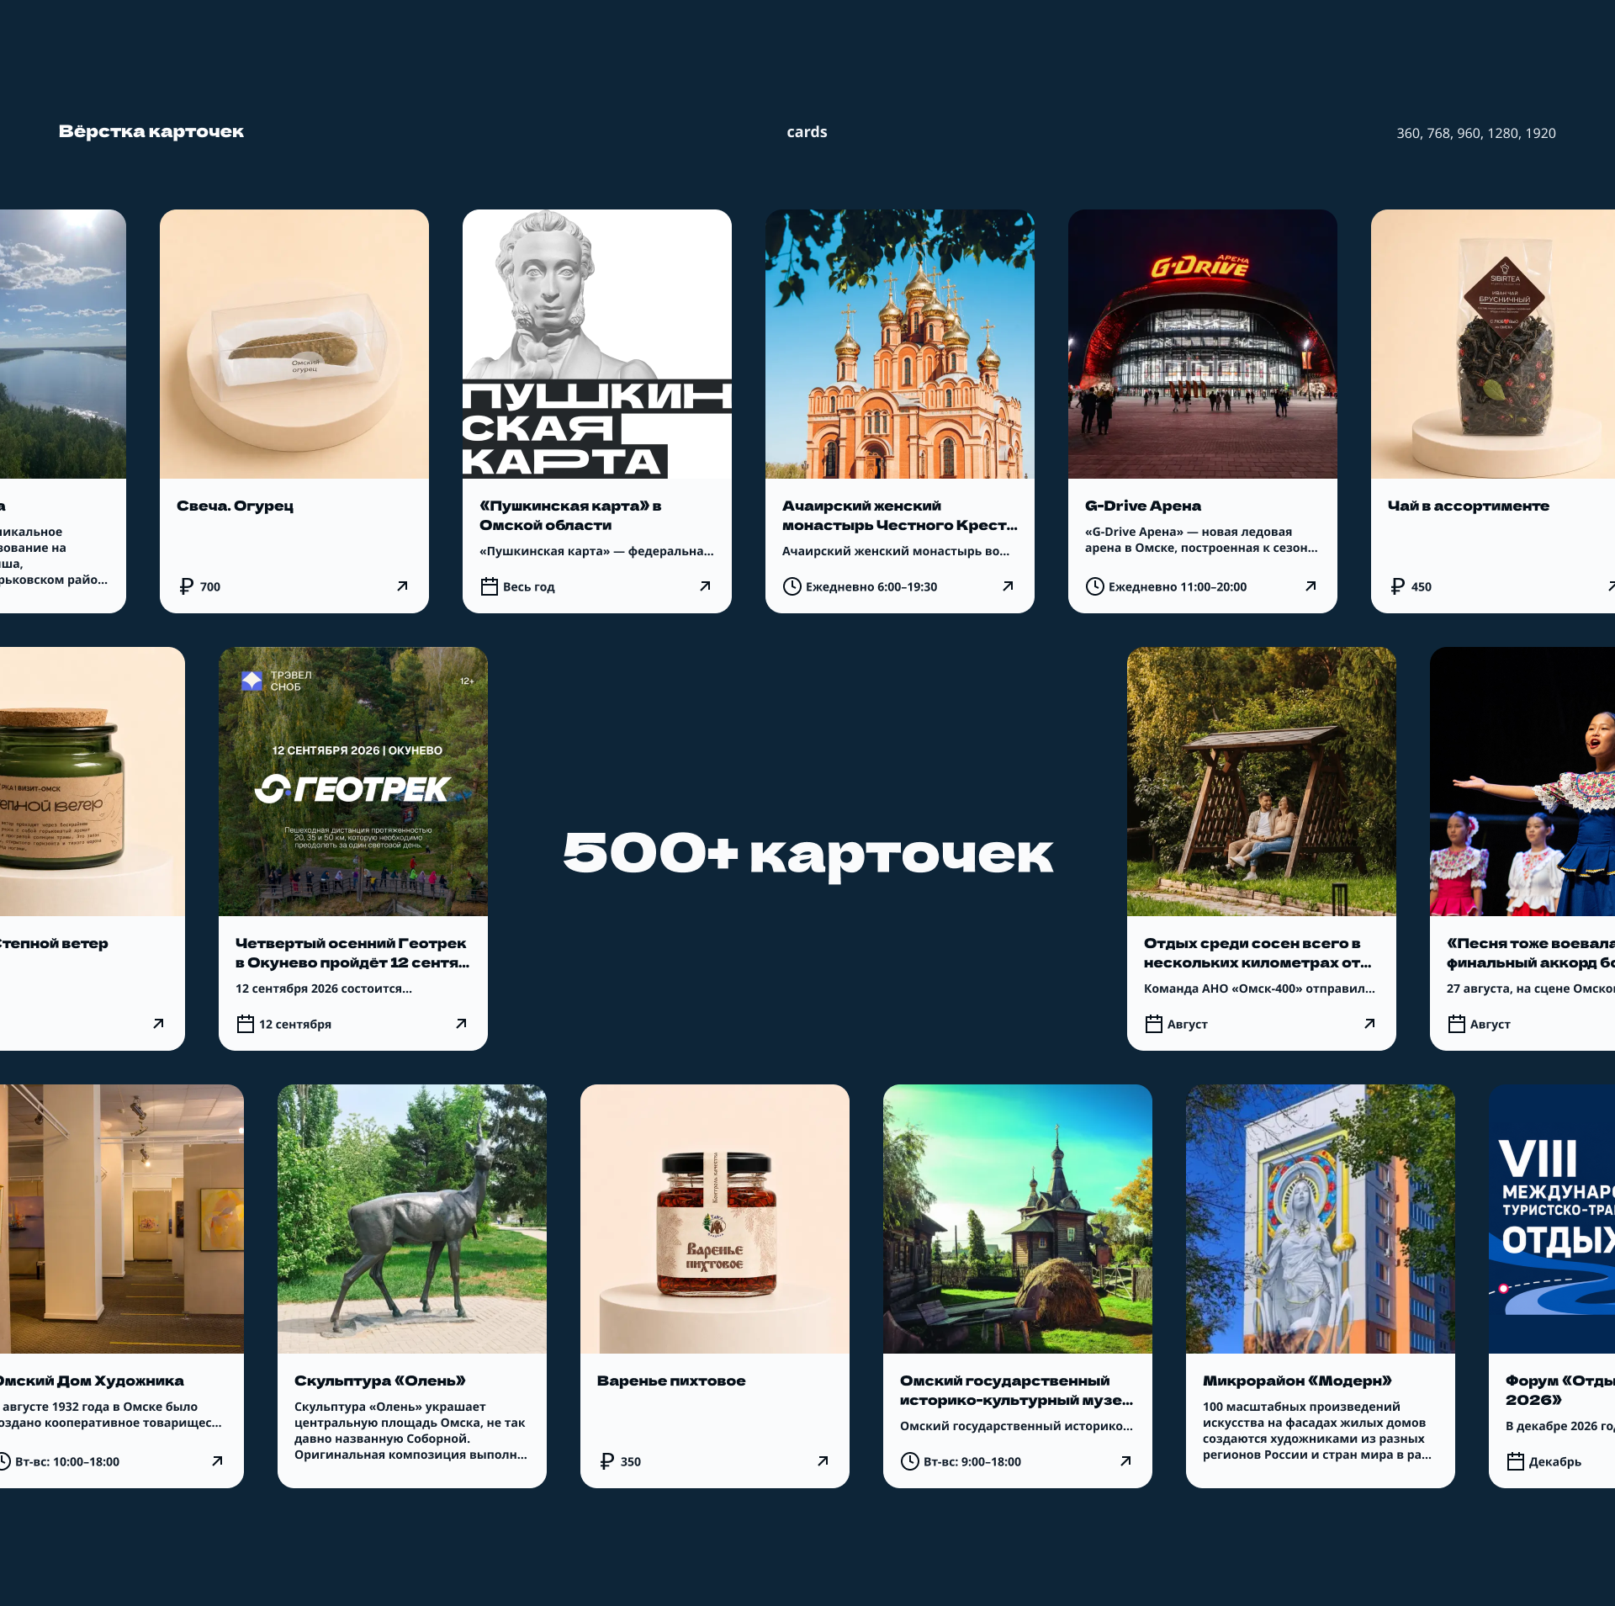The image size is (1615, 1606).
Task: Click the Август date on Отдых среди сосен card
Action: pos(1187,1024)
